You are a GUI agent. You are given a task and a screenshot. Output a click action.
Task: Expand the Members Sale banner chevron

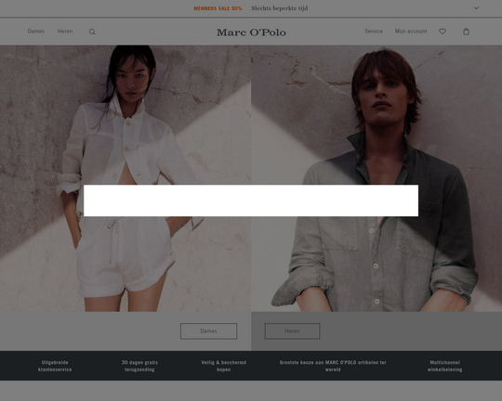pos(476,8)
